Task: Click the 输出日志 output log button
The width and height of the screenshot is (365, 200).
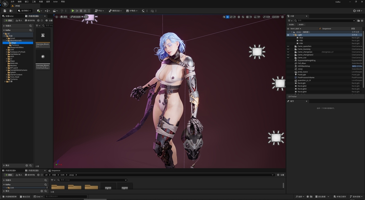Action: click(x=25, y=197)
